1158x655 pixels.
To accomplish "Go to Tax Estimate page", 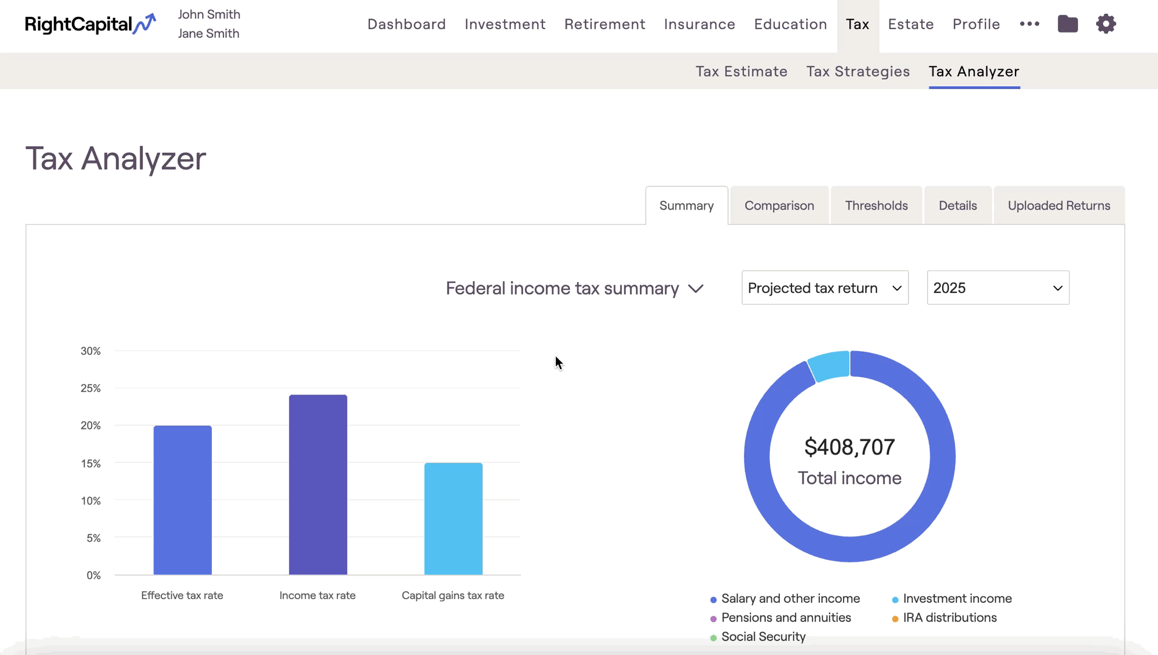I will click(741, 72).
